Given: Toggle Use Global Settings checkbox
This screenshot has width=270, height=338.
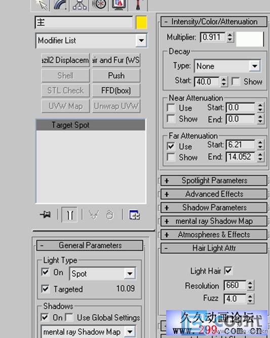Looking at the screenshot, I should 69,317.
